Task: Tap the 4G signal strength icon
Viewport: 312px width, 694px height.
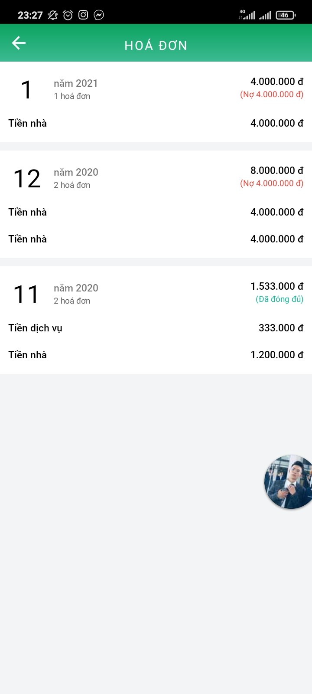Action: [247, 15]
